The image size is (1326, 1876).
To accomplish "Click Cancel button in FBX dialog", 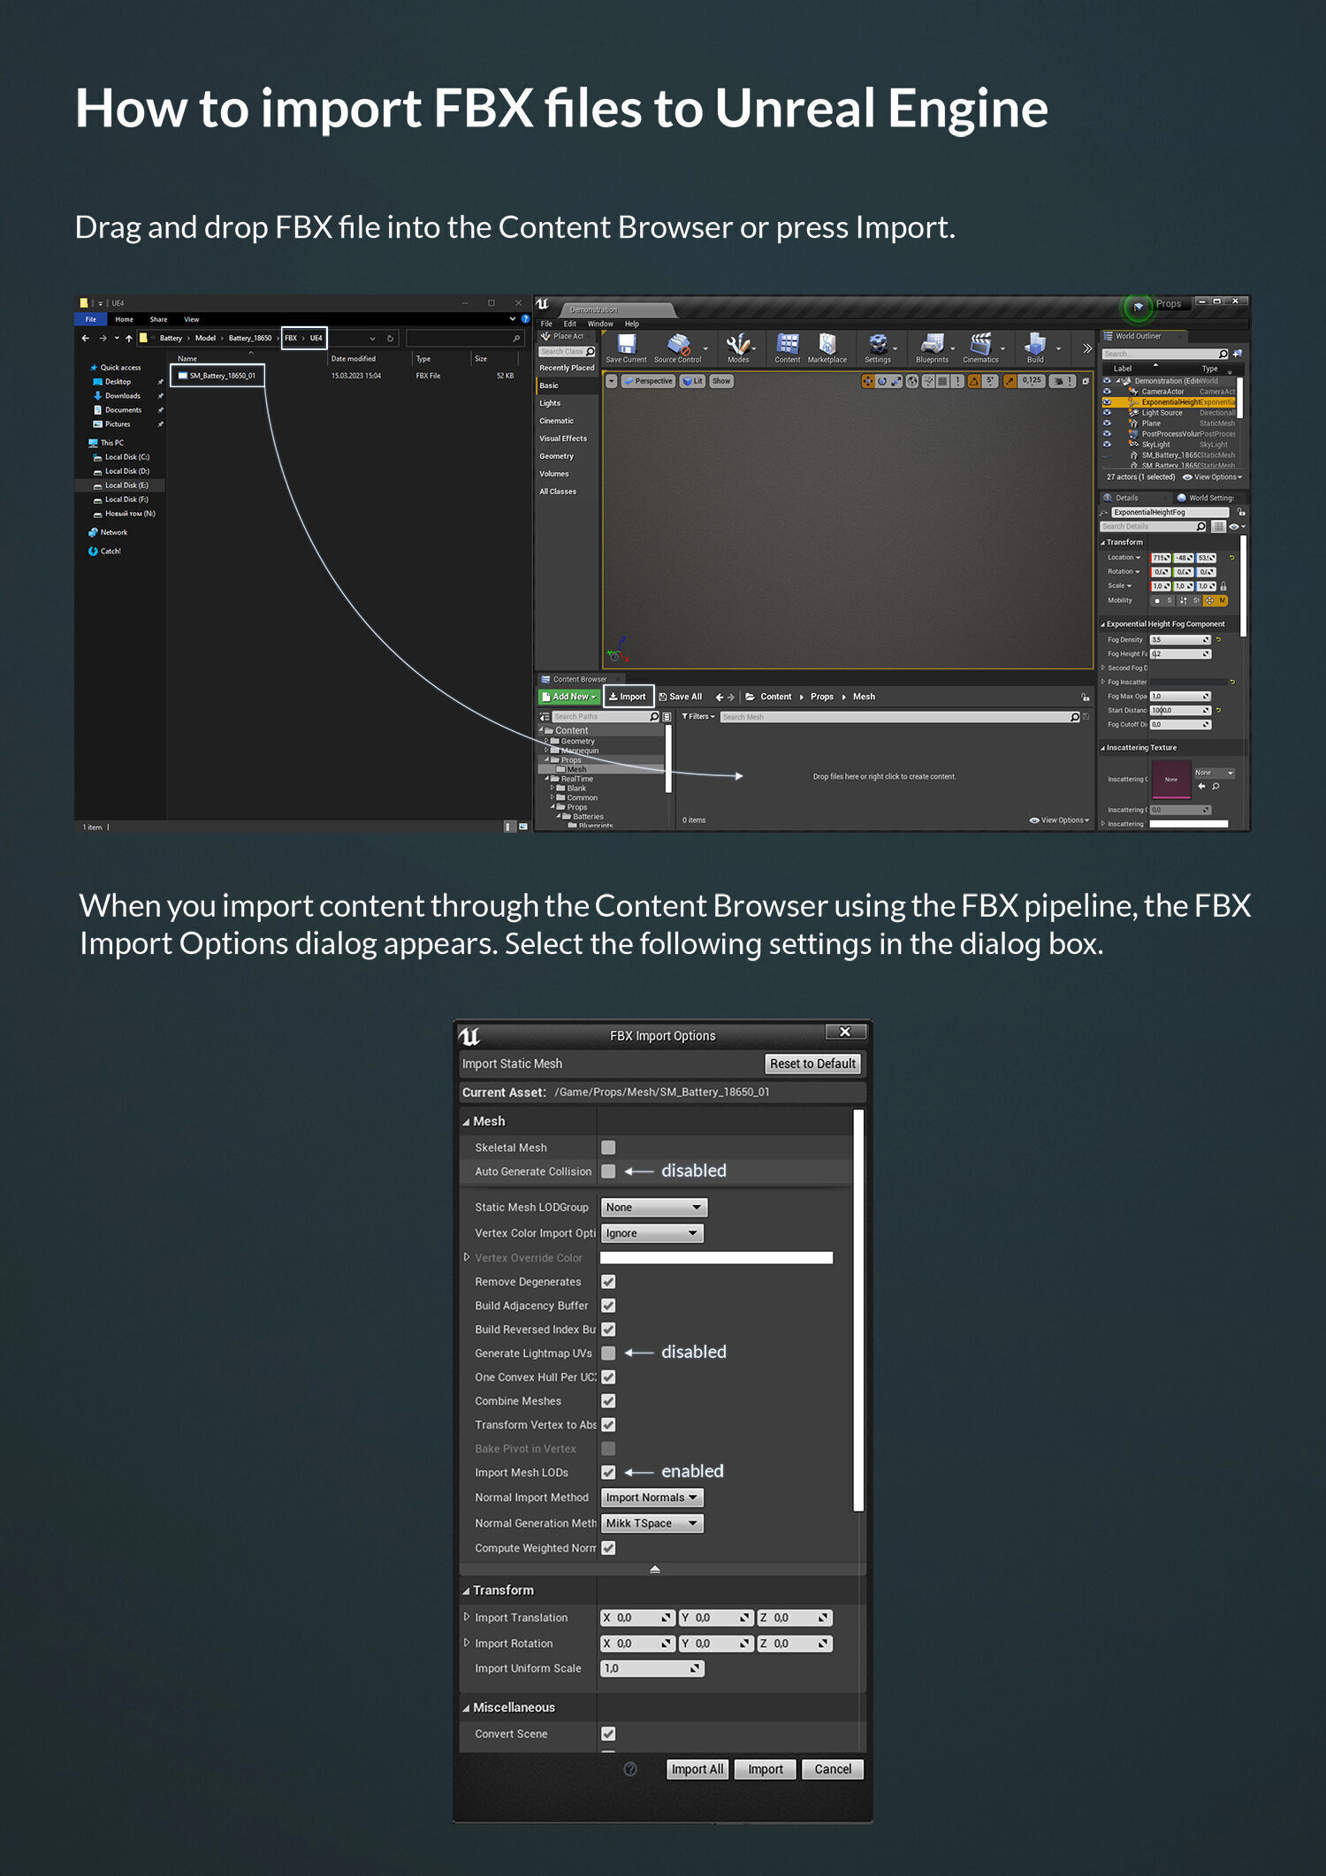I will point(833,1769).
